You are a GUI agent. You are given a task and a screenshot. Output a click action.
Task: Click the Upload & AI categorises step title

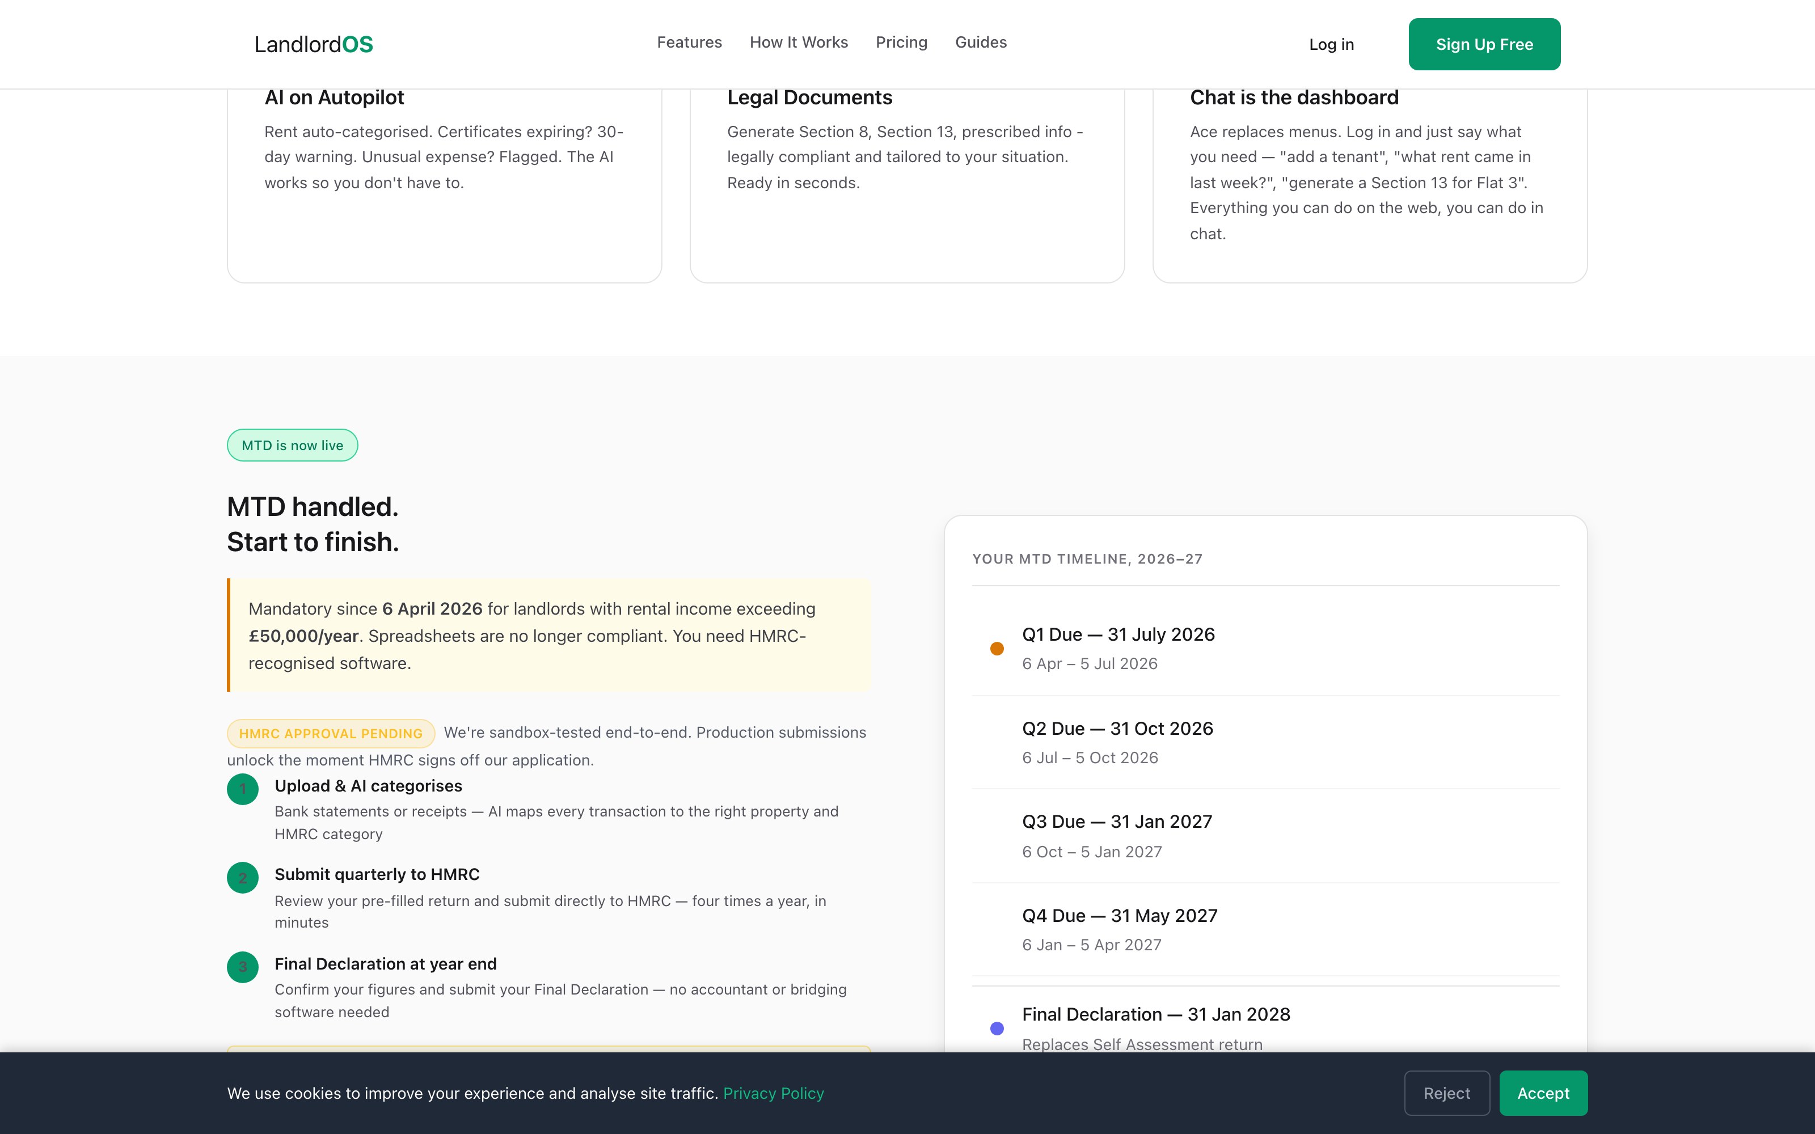[368, 786]
